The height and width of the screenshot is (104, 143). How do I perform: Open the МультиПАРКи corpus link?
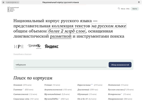click(51, 99)
